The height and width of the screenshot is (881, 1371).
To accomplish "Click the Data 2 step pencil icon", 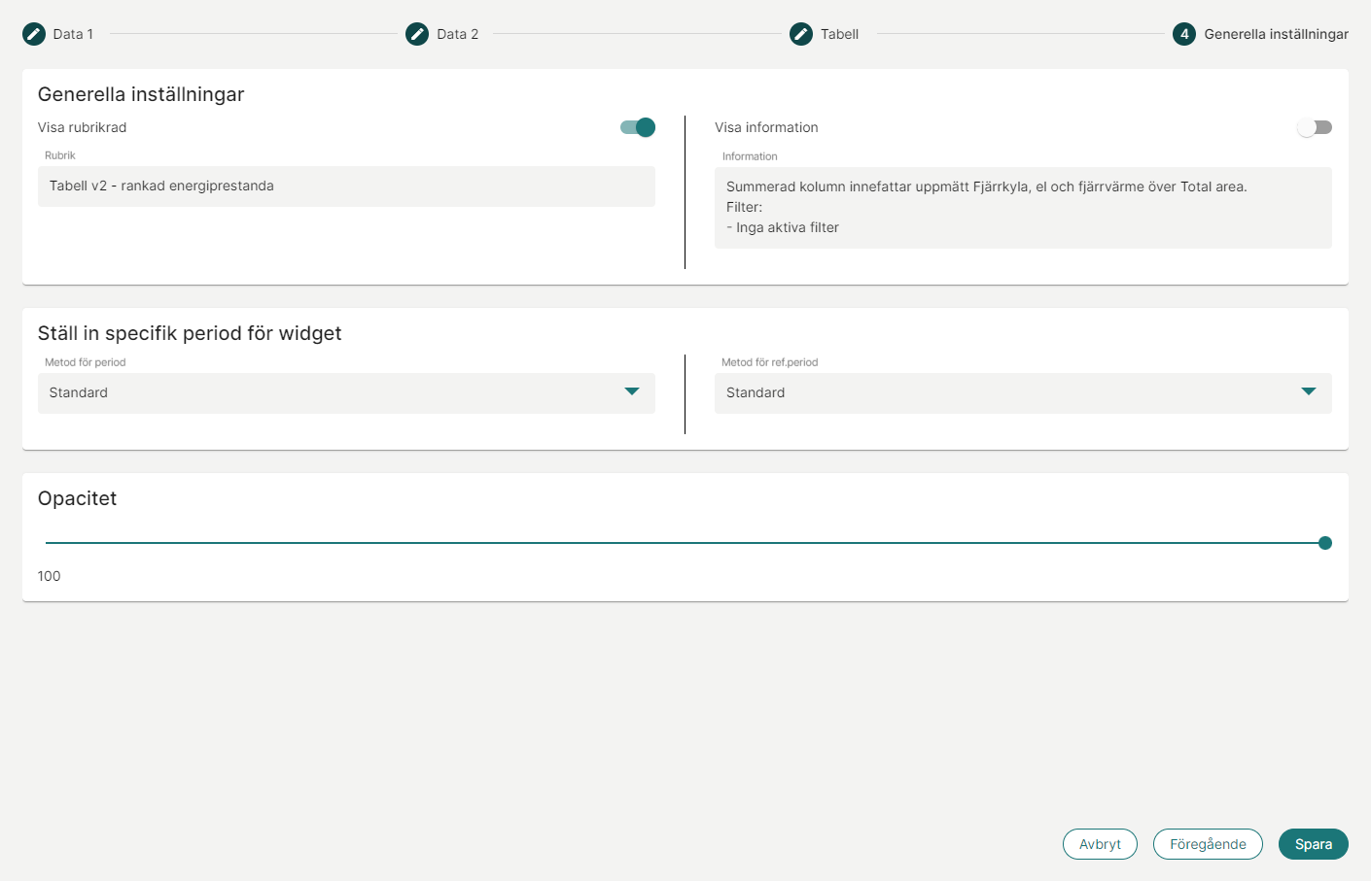I will pos(417,34).
